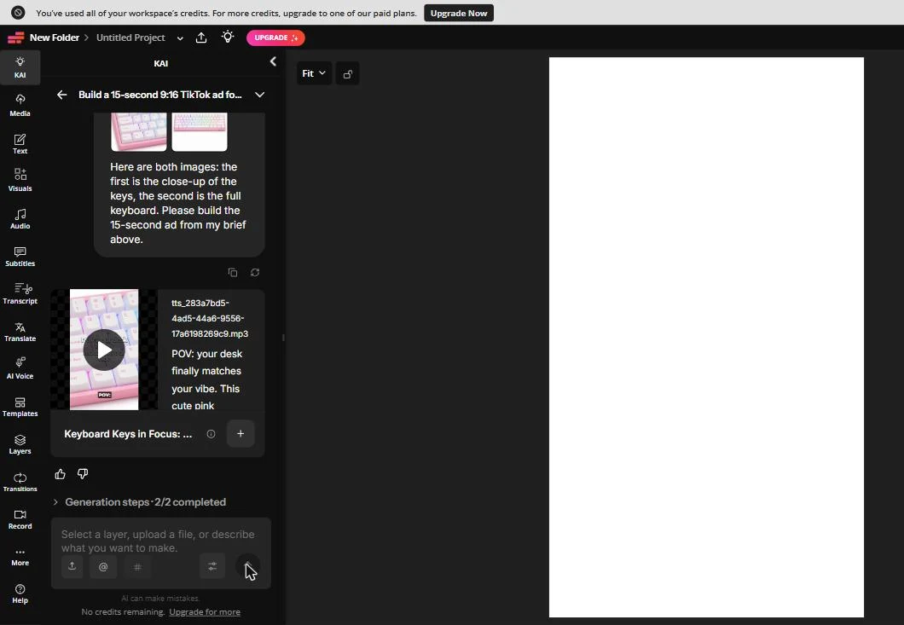Open the Transitions panel
This screenshot has width=904, height=625.
click(20, 481)
